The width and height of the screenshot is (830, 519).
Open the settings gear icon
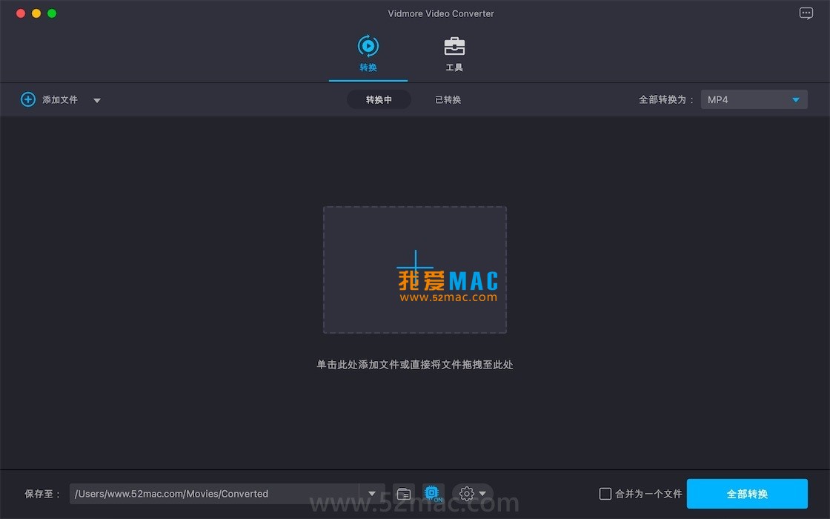click(x=466, y=494)
